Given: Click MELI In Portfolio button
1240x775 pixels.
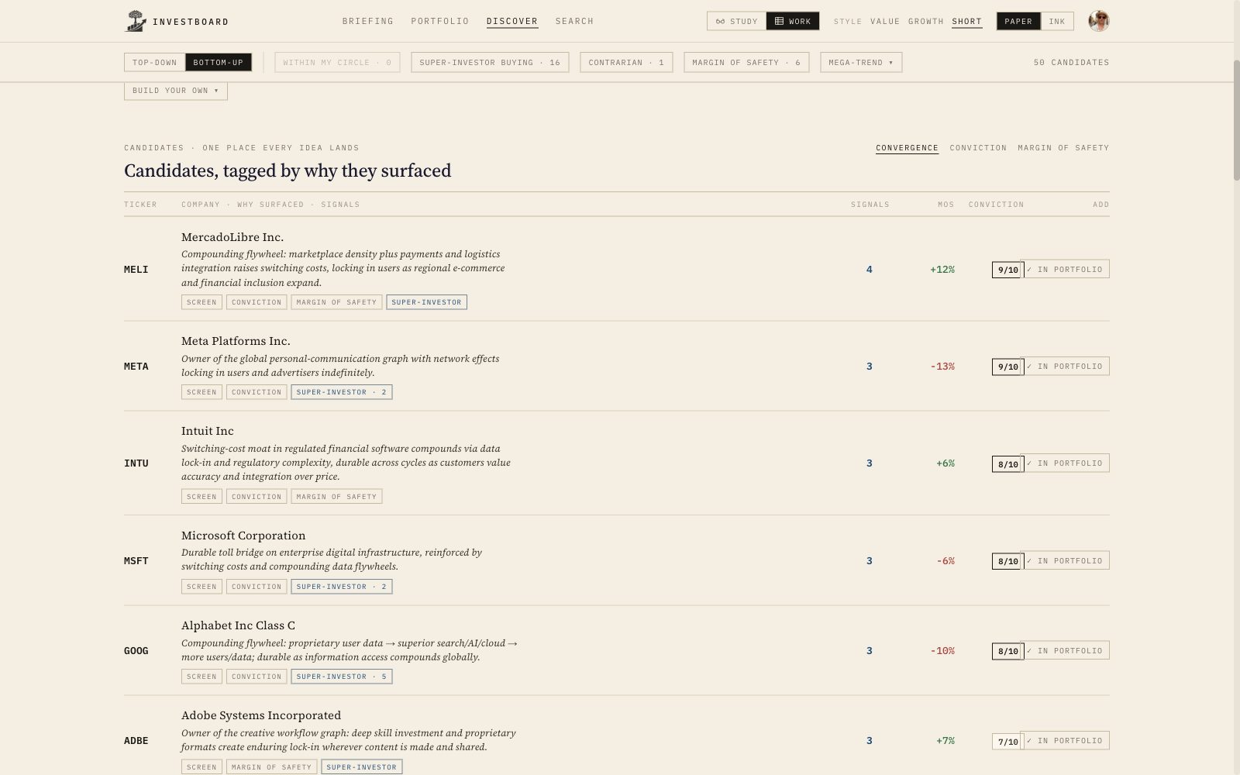Looking at the screenshot, I should pos(1066,269).
